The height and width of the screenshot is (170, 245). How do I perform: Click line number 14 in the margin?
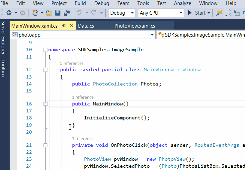point(29,84)
